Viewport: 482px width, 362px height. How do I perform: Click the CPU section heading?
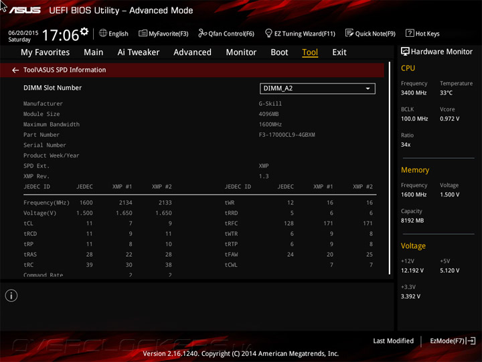[x=408, y=68]
